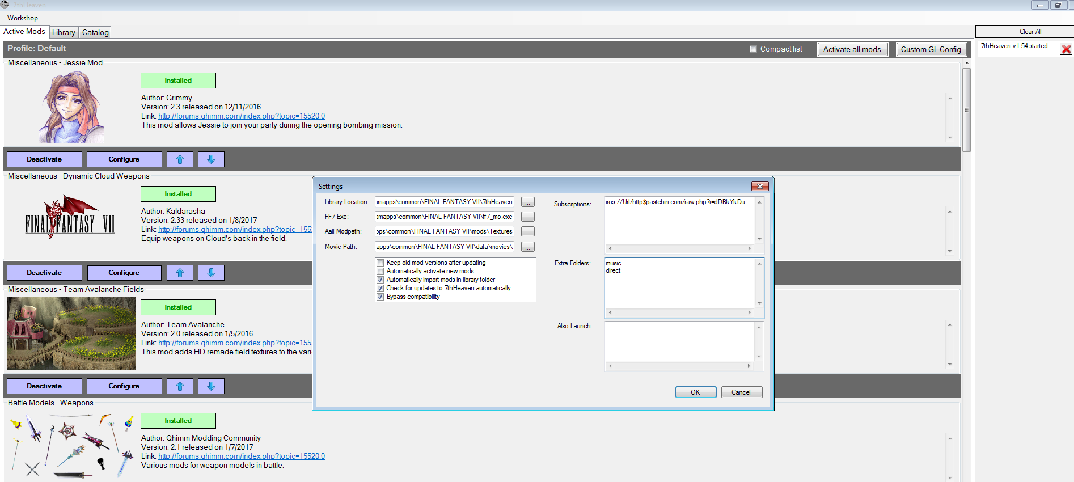Viewport: 1074px width, 482px height.
Task: Toggle the Compact list checkbox
Action: click(x=753, y=49)
